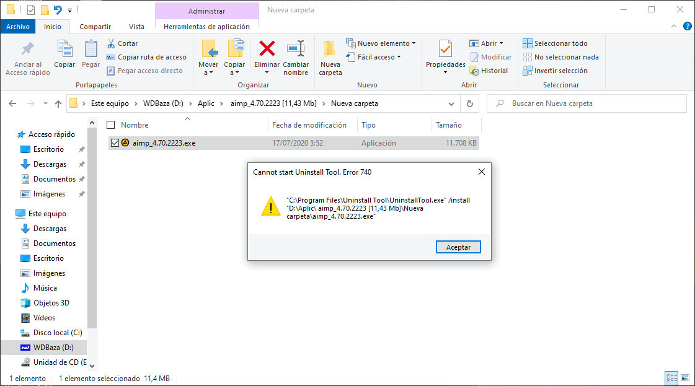Switch to the Vista tab

pos(136,27)
